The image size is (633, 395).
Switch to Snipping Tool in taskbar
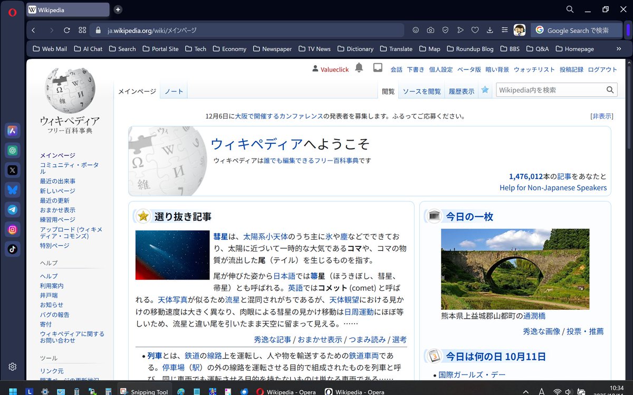(144, 391)
